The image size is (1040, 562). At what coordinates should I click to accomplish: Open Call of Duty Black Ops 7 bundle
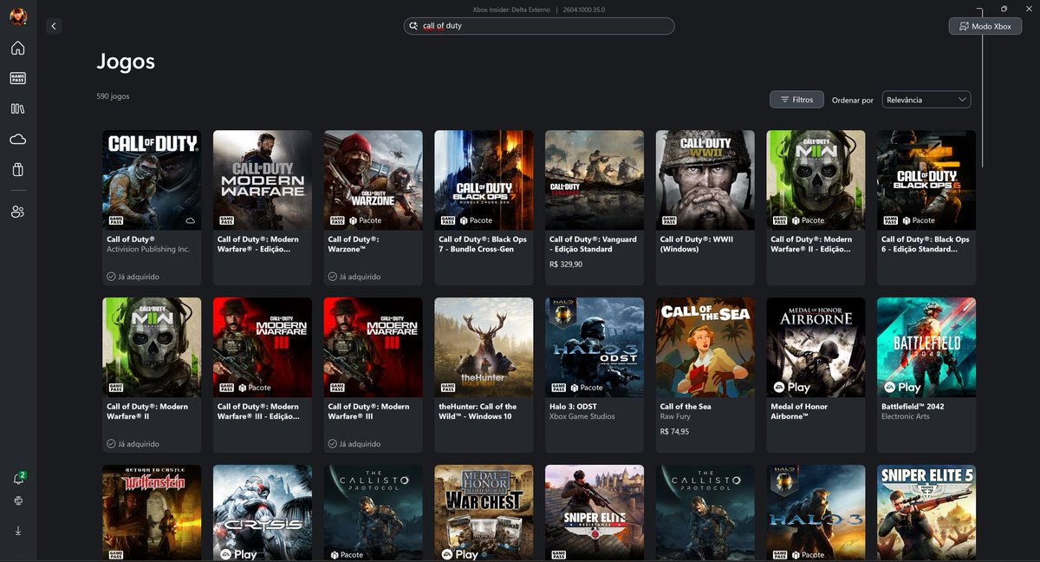[484, 208]
